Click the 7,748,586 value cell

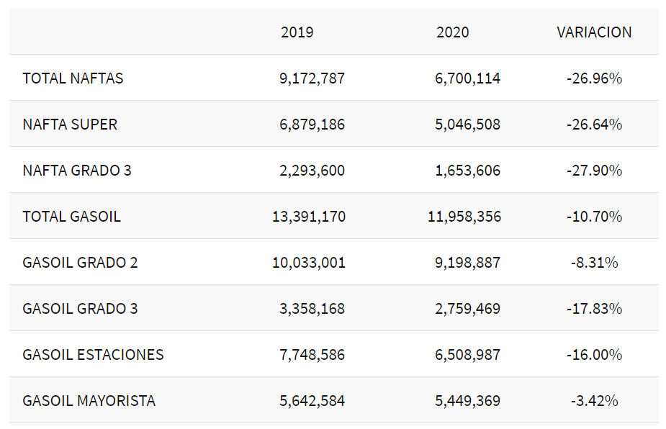tap(312, 355)
